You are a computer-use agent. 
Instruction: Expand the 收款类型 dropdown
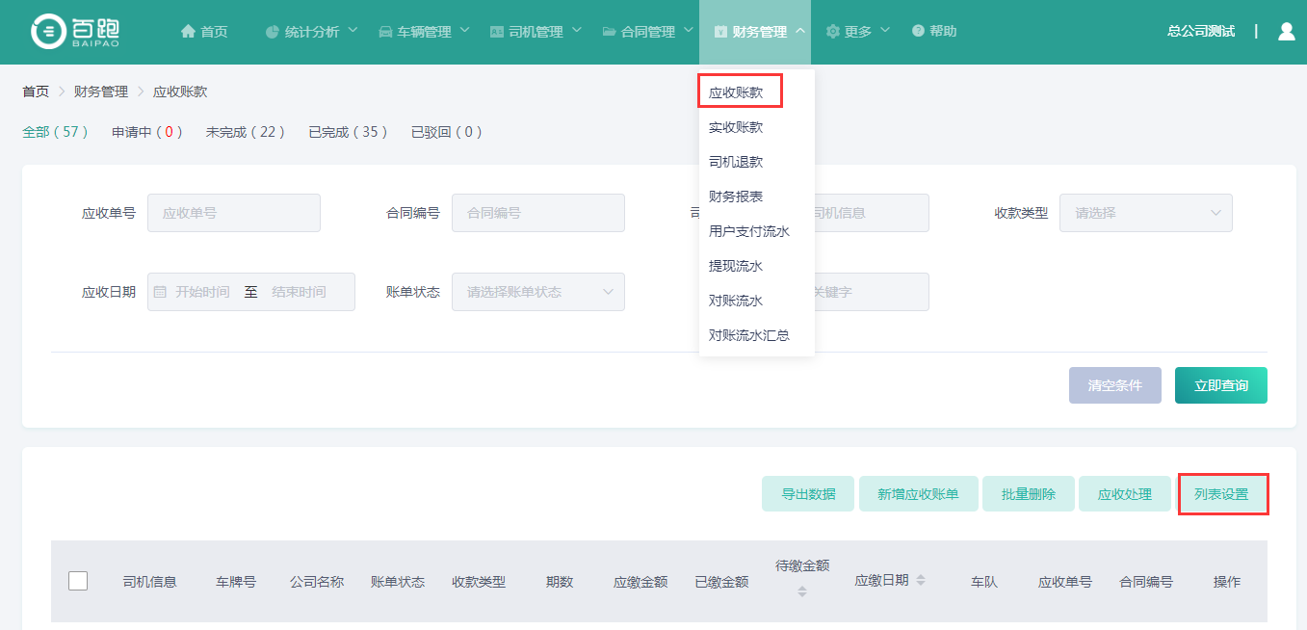[x=1145, y=213]
